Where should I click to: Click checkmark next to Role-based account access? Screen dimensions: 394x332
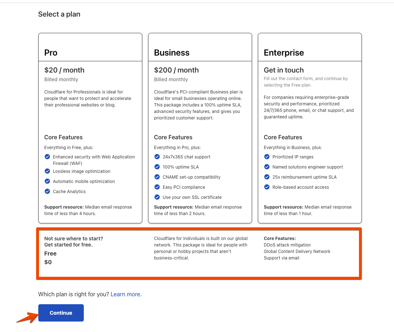tap(267, 187)
